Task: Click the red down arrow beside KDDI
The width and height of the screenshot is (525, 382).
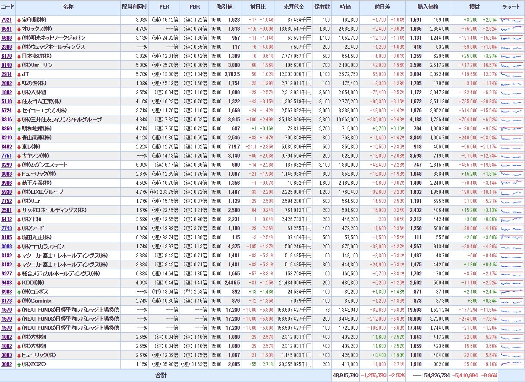Action: click(19, 283)
